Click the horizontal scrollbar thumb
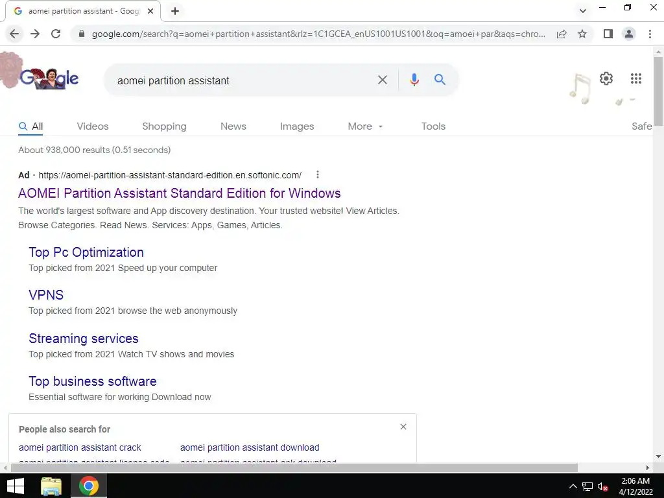The height and width of the screenshot is (498, 664). coord(294,468)
